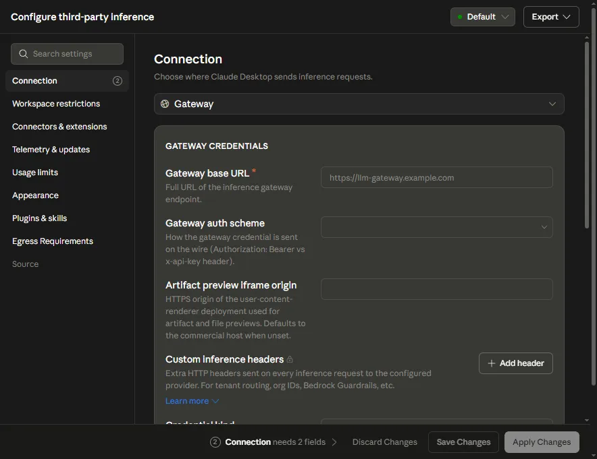Click the 'Gateway base URL' label

pos(207,173)
